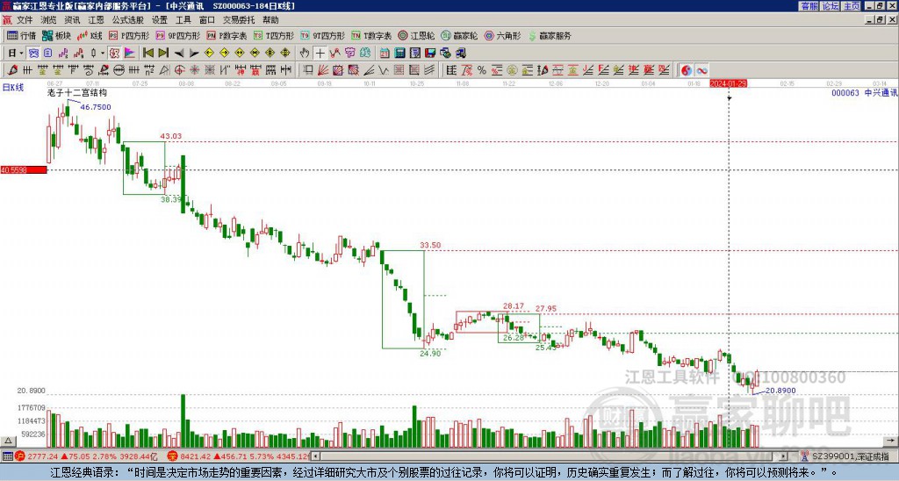Screen dimensions: 899x481
Task: Select the percent % retracement tool
Action: 482,70
